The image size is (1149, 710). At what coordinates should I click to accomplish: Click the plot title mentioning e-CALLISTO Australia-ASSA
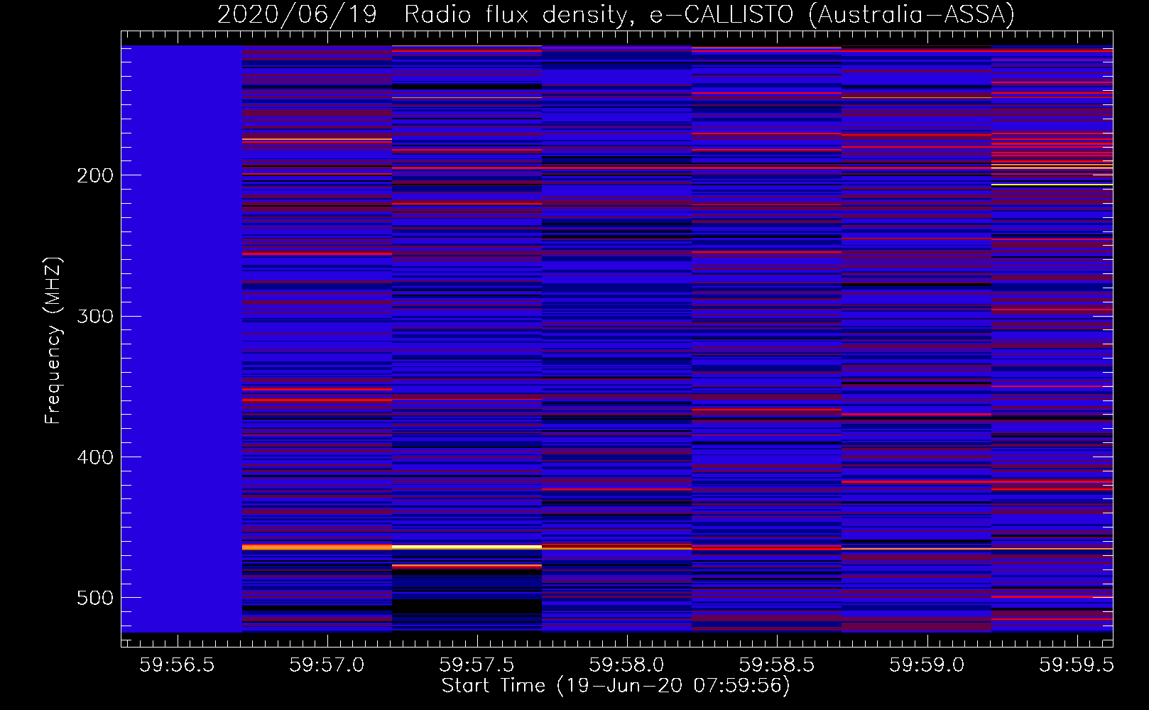click(616, 15)
